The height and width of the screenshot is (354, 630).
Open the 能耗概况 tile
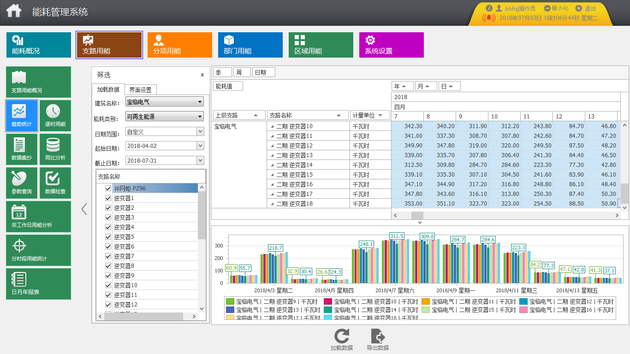click(39, 45)
